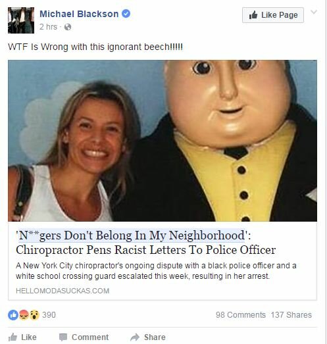Click the Like text at post bottom

point(29,337)
